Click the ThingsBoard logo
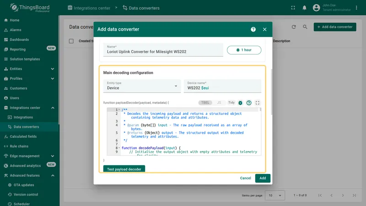 point(30,8)
